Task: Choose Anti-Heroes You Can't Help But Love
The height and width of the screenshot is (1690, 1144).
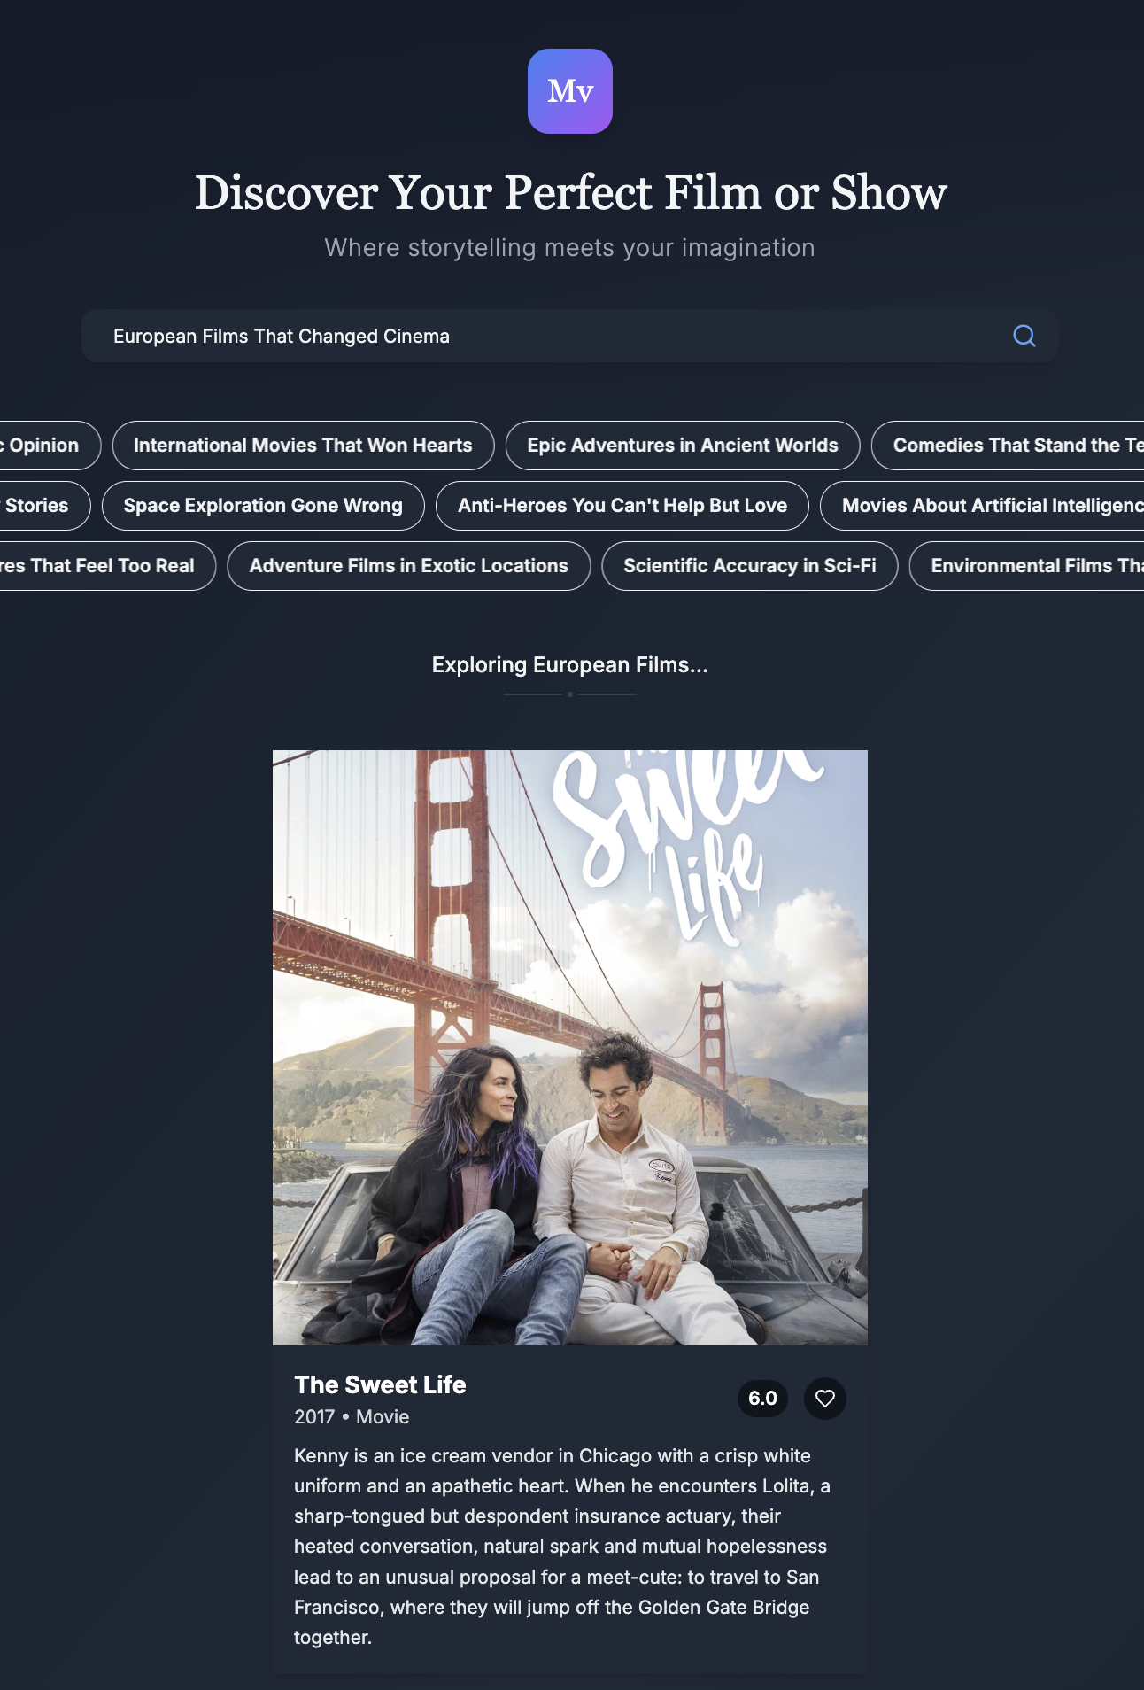Action: 622,506
